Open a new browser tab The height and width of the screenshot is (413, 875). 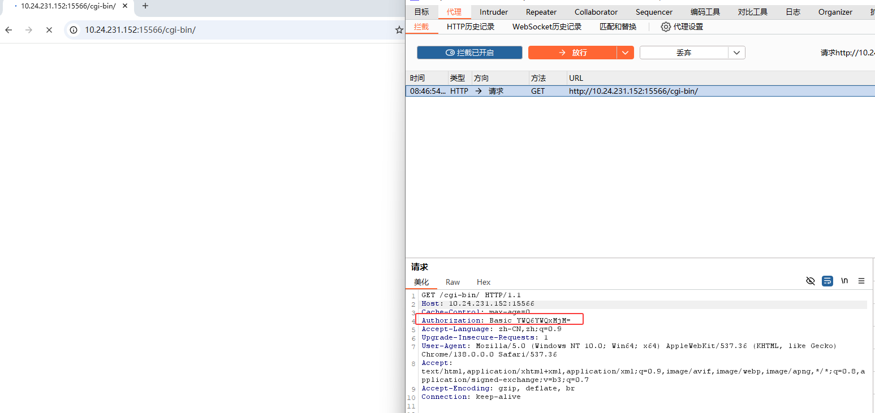click(145, 6)
